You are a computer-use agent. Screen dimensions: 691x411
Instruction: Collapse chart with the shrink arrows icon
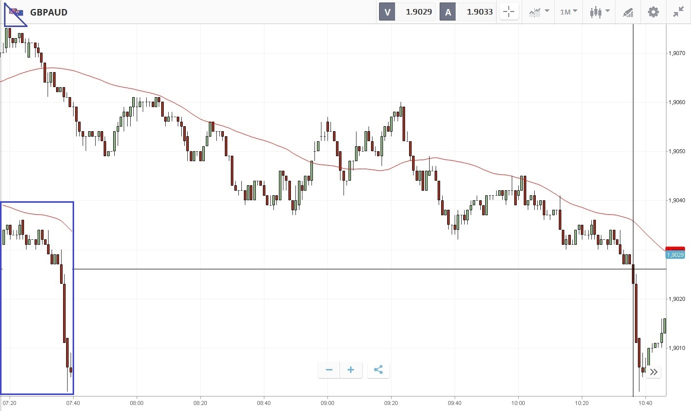pos(678,12)
